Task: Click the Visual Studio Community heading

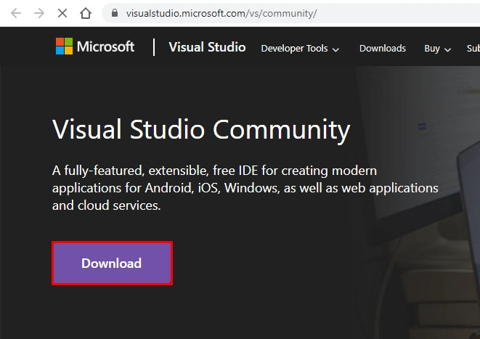Action: pyautogui.click(x=201, y=130)
